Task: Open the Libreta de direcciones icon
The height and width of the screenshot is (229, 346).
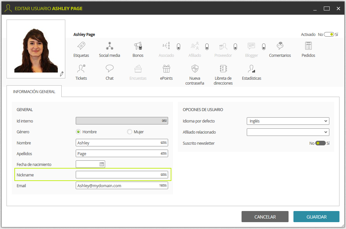Action: point(223,69)
